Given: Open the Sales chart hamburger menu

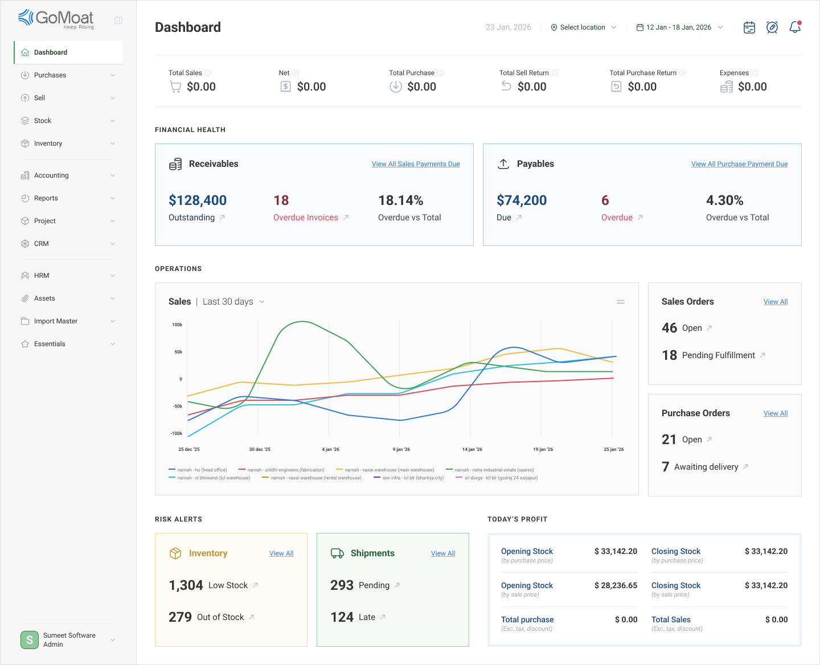Looking at the screenshot, I should [621, 302].
